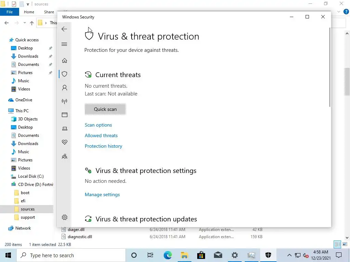Open the Scan options link
This screenshot has width=350, height=262.
(98, 125)
